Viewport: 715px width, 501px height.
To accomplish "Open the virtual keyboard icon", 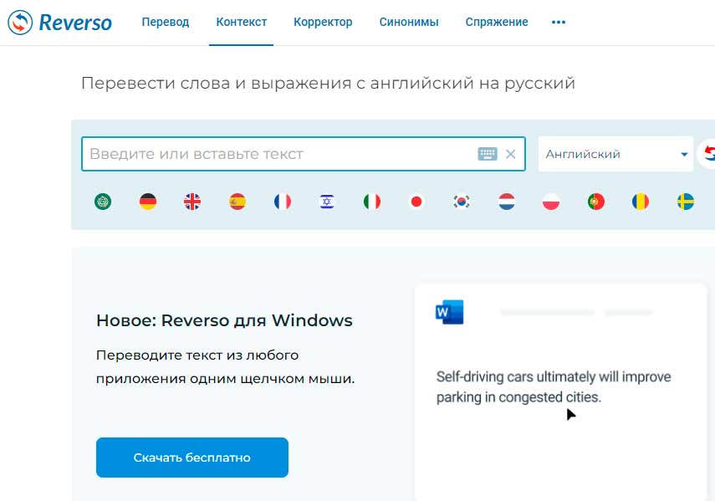I will pos(488,154).
